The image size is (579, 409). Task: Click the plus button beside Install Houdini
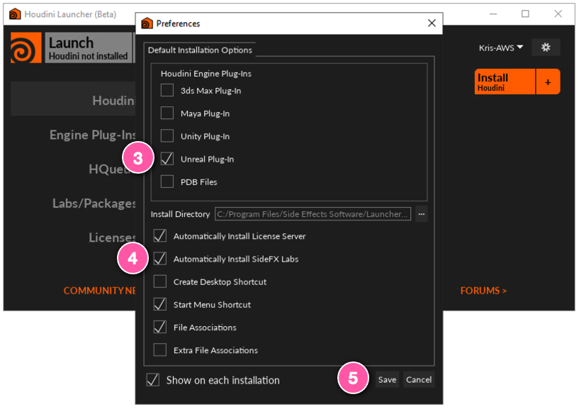click(548, 82)
